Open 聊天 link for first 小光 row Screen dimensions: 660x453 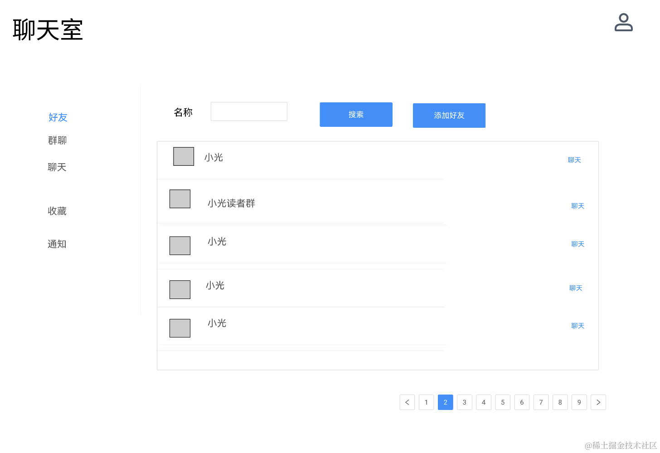pos(574,160)
